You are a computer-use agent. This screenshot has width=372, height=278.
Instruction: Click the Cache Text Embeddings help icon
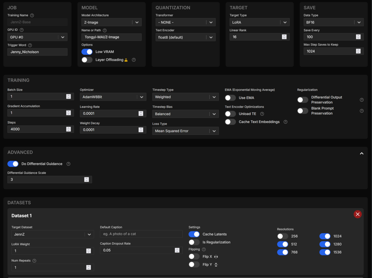point(285,122)
